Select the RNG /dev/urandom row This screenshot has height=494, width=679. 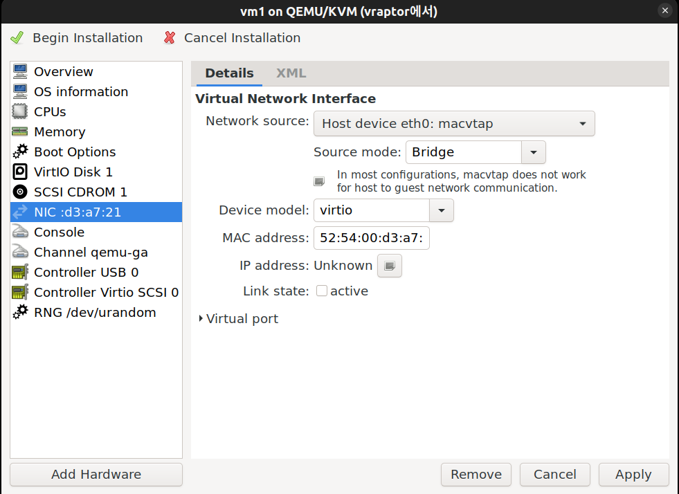coord(96,312)
